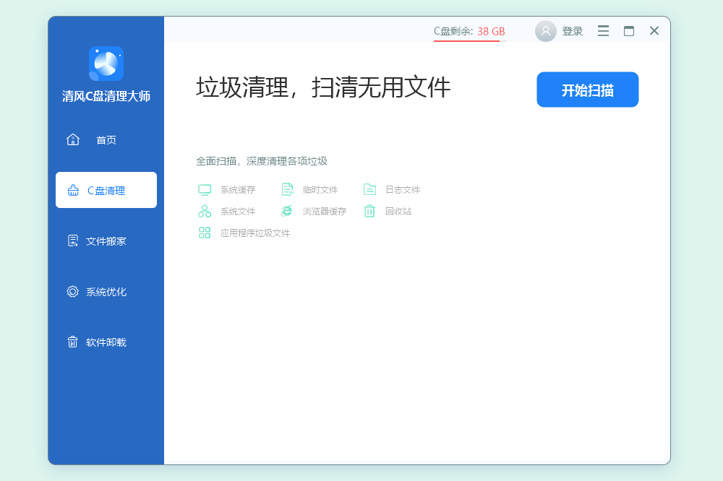Switch to the C盘清理 tab
This screenshot has height=481, width=723.
(106, 190)
